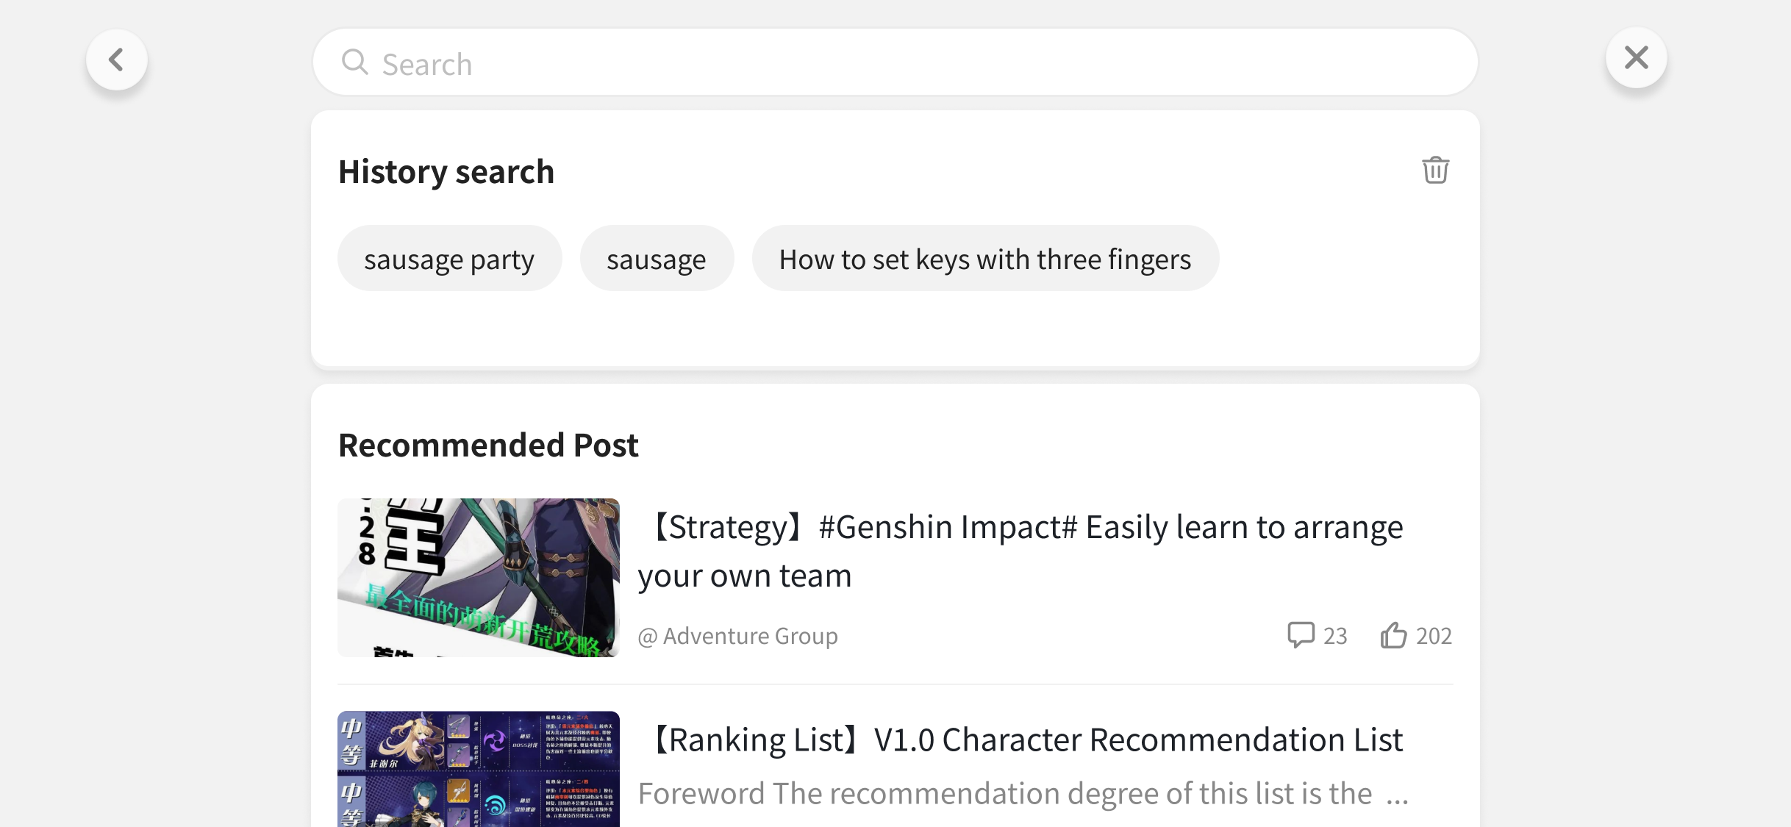
Task: Open the Character Recommendation List thumbnail
Action: pyautogui.click(x=479, y=769)
